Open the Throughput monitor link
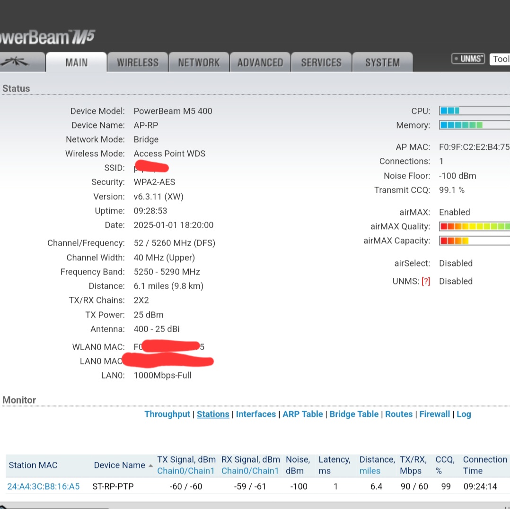 pos(167,414)
